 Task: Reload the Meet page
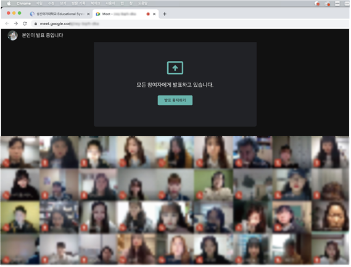tap(25, 23)
